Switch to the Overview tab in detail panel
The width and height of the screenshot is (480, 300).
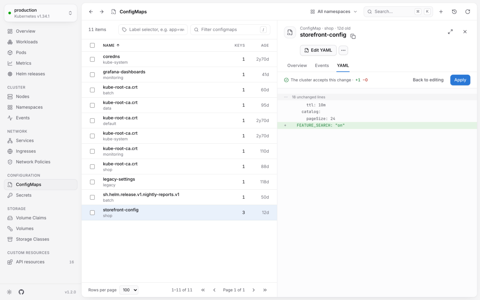[297, 66]
